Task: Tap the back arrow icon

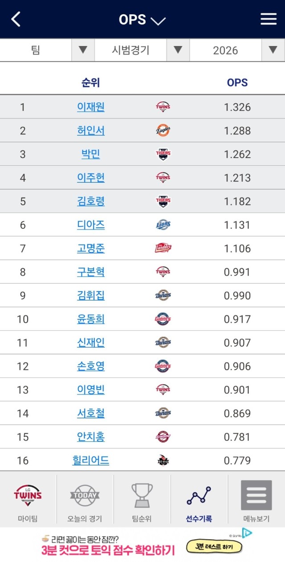Action: pyautogui.click(x=16, y=19)
